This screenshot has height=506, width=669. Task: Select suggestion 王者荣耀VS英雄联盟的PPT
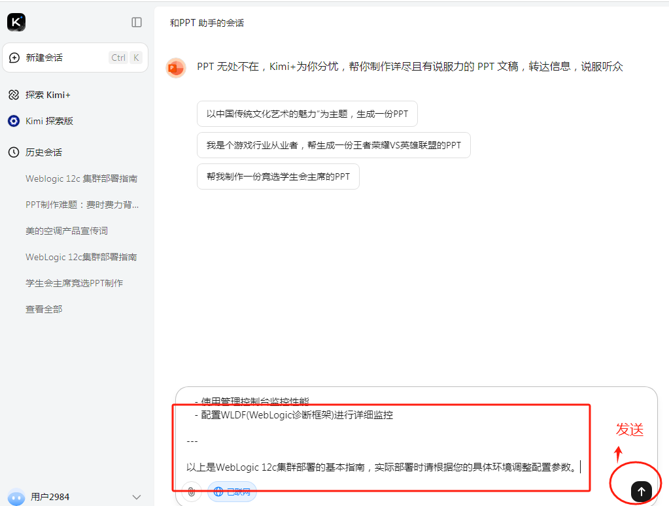pos(334,145)
